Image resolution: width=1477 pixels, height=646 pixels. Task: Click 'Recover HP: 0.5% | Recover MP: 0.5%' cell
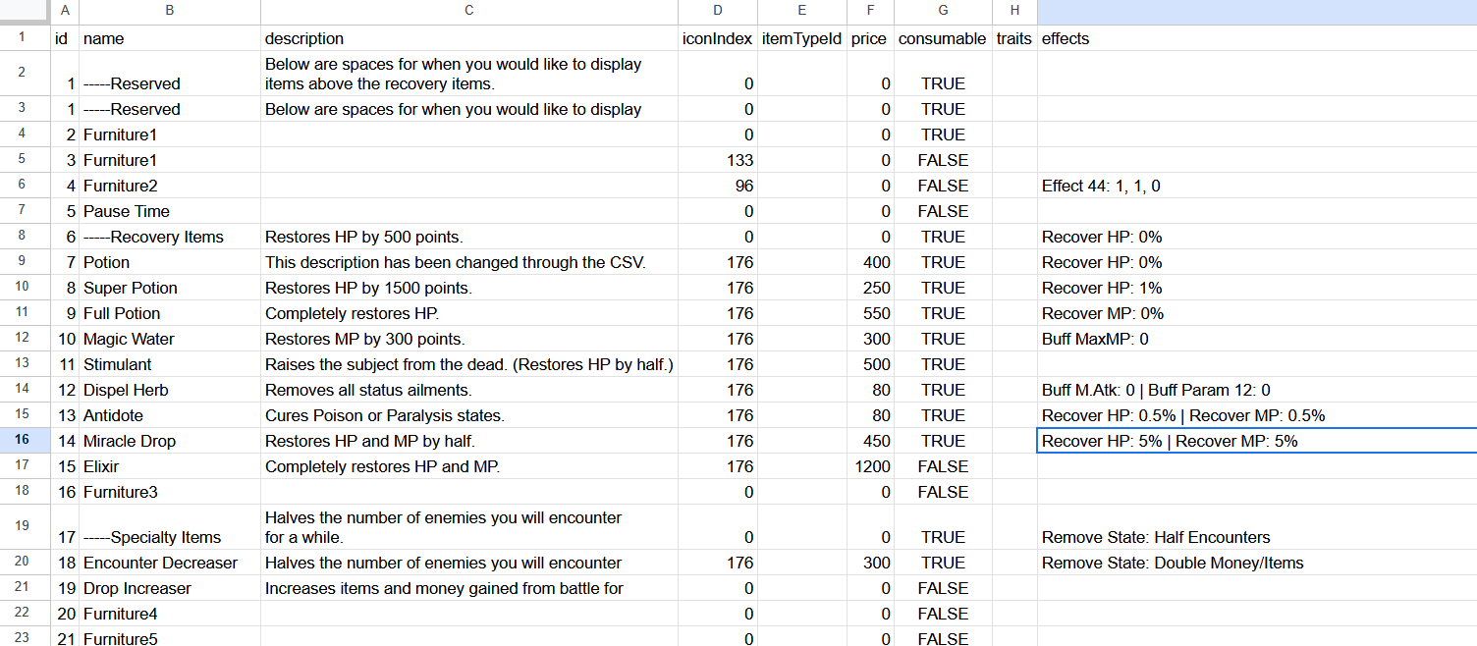tap(1257, 415)
